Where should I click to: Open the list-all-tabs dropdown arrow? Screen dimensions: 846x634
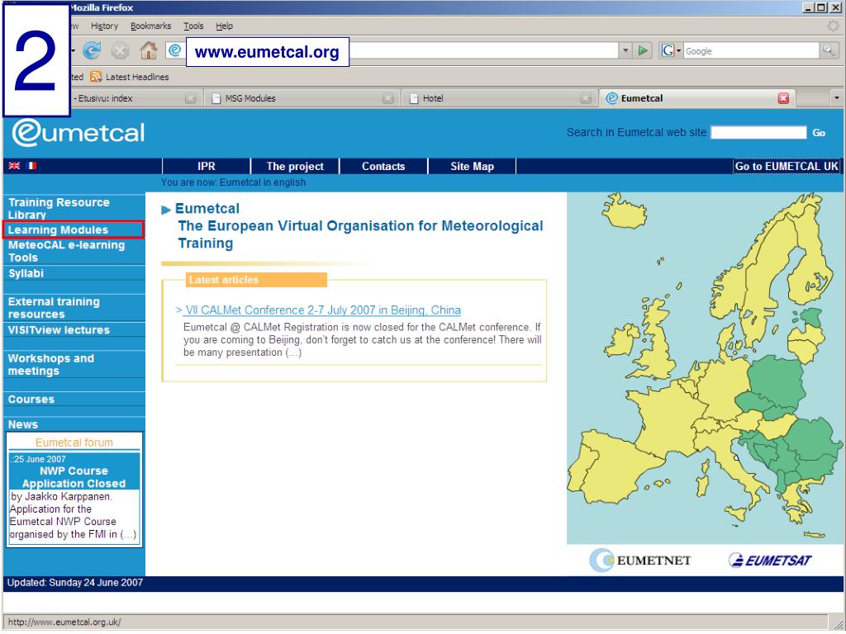(836, 98)
